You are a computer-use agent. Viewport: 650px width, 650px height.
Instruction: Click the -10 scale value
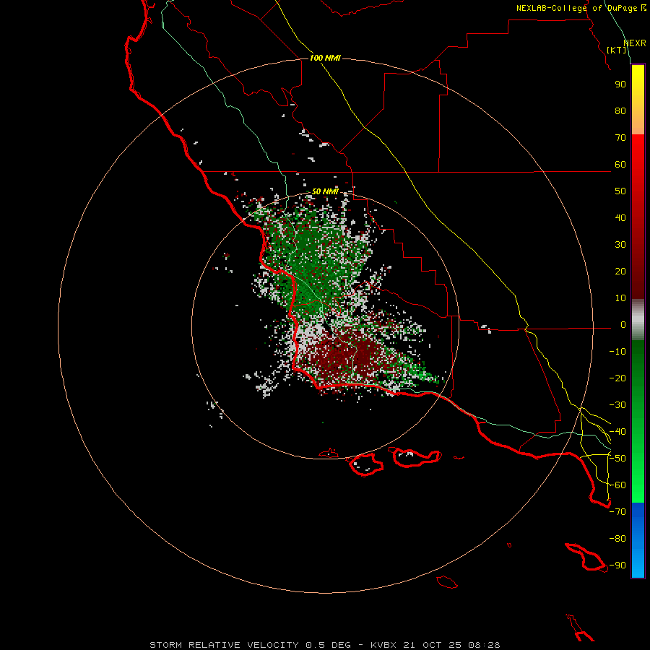pyautogui.click(x=617, y=352)
